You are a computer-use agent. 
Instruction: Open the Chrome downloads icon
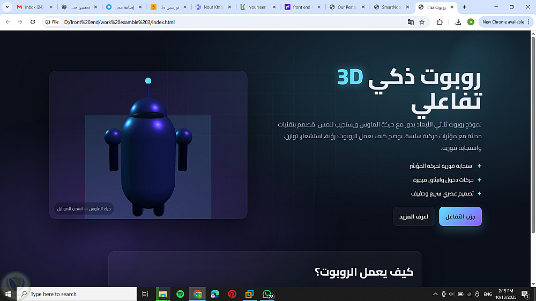click(x=458, y=22)
